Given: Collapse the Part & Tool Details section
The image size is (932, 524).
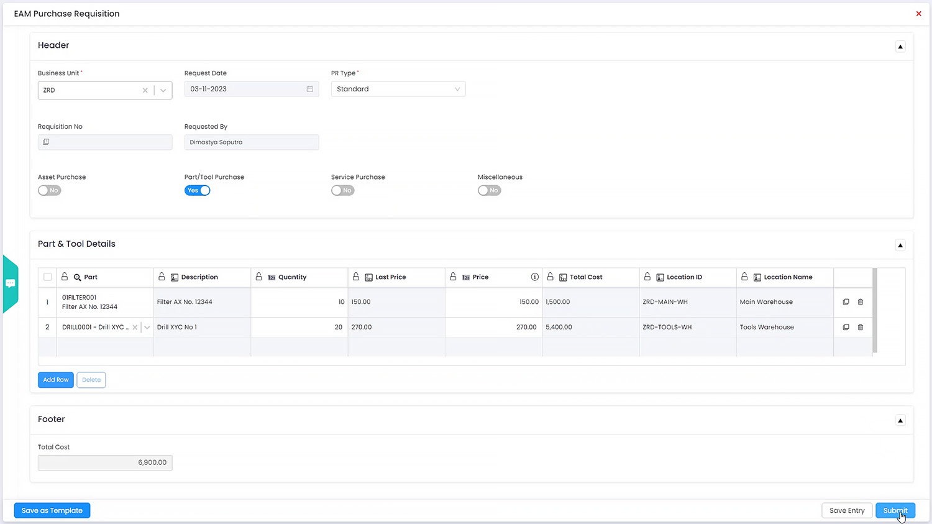Looking at the screenshot, I should (900, 245).
